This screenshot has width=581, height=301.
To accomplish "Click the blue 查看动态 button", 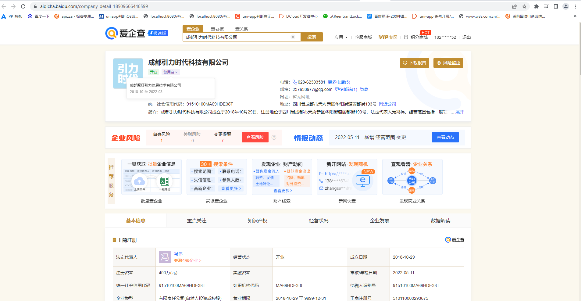I will click(x=445, y=137).
